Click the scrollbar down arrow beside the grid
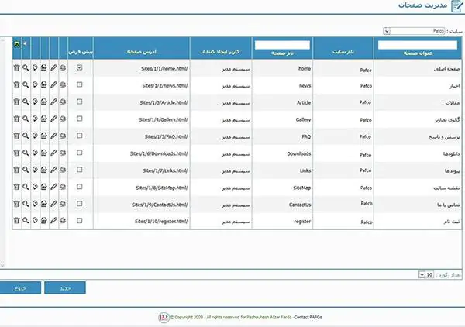The height and width of the screenshot is (327, 465). point(2,265)
